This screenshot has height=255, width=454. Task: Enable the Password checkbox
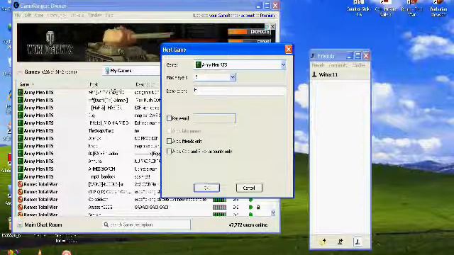point(169,118)
